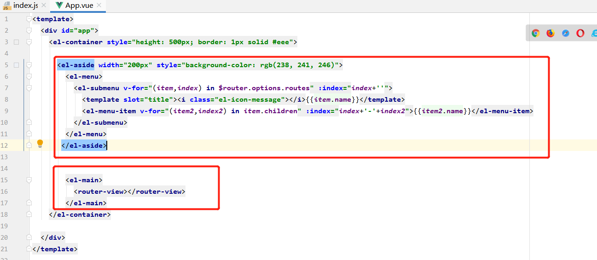This screenshot has height=260, width=597.
Task: Open preview in Safari browser
Action: tap(566, 33)
